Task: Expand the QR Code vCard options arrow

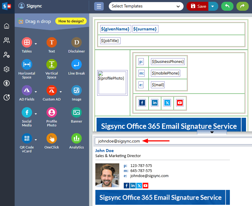Action: point(36,140)
